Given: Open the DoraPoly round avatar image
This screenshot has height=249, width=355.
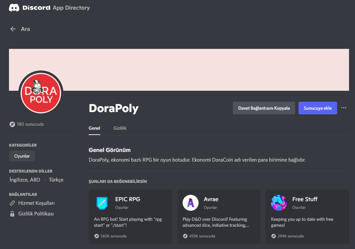Looking at the screenshot, I should pos(41,93).
